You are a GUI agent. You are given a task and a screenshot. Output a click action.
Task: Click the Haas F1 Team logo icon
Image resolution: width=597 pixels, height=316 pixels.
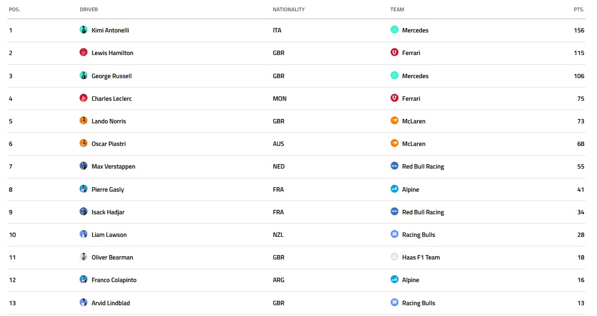coord(394,257)
